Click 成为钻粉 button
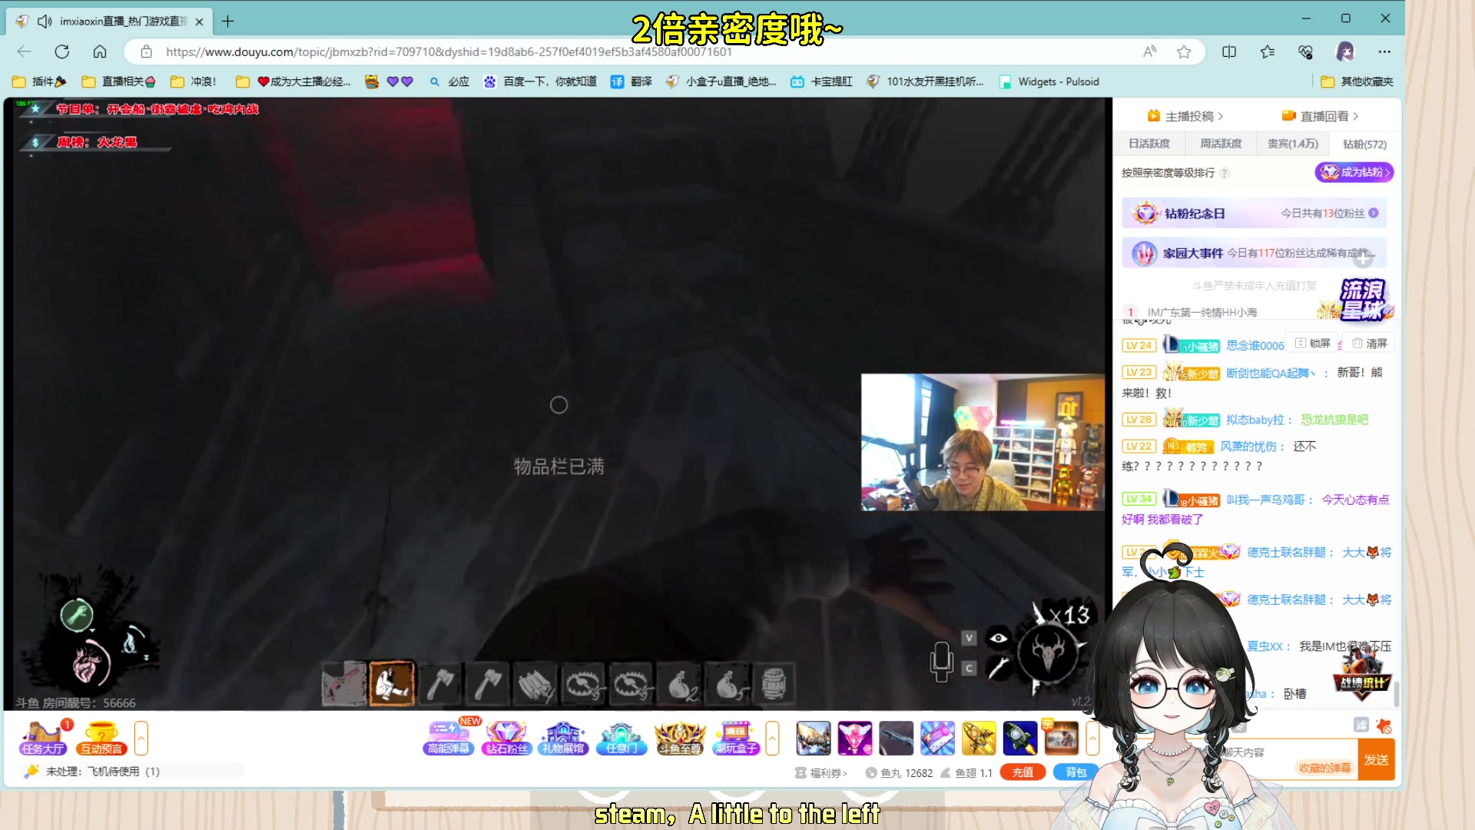The width and height of the screenshot is (1475, 830). point(1354,172)
